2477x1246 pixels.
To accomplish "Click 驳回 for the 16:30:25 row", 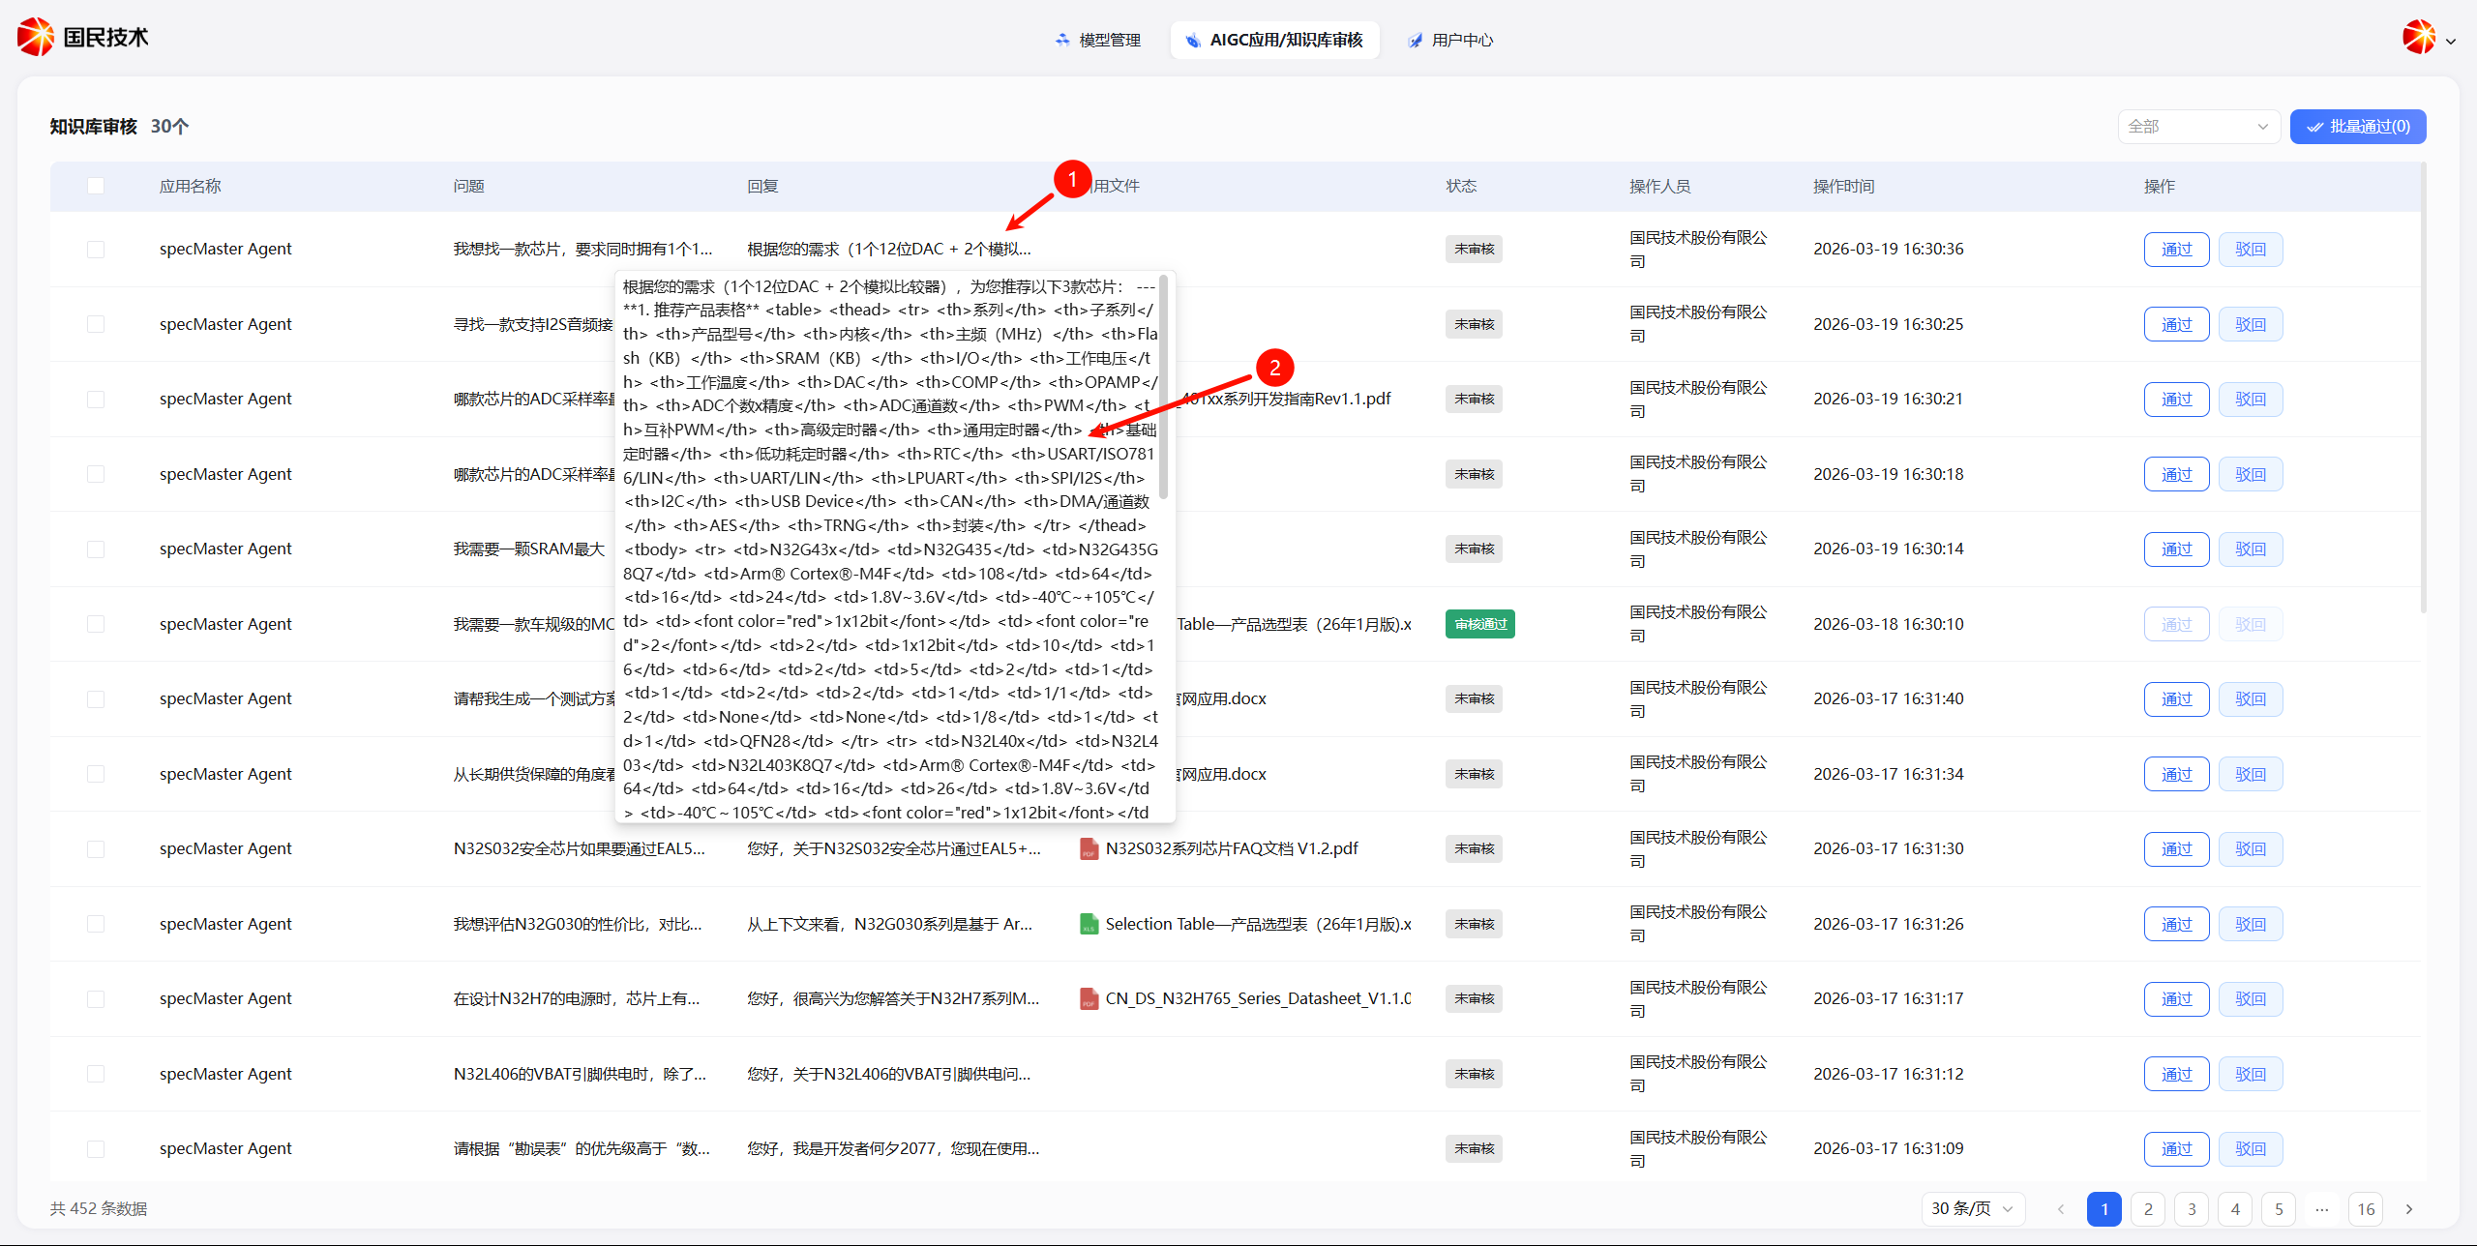I will pyautogui.click(x=2251, y=324).
